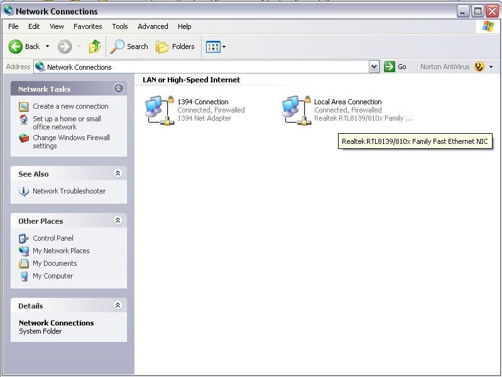
Task: Open the Favorites menu
Action: point(88,26)
